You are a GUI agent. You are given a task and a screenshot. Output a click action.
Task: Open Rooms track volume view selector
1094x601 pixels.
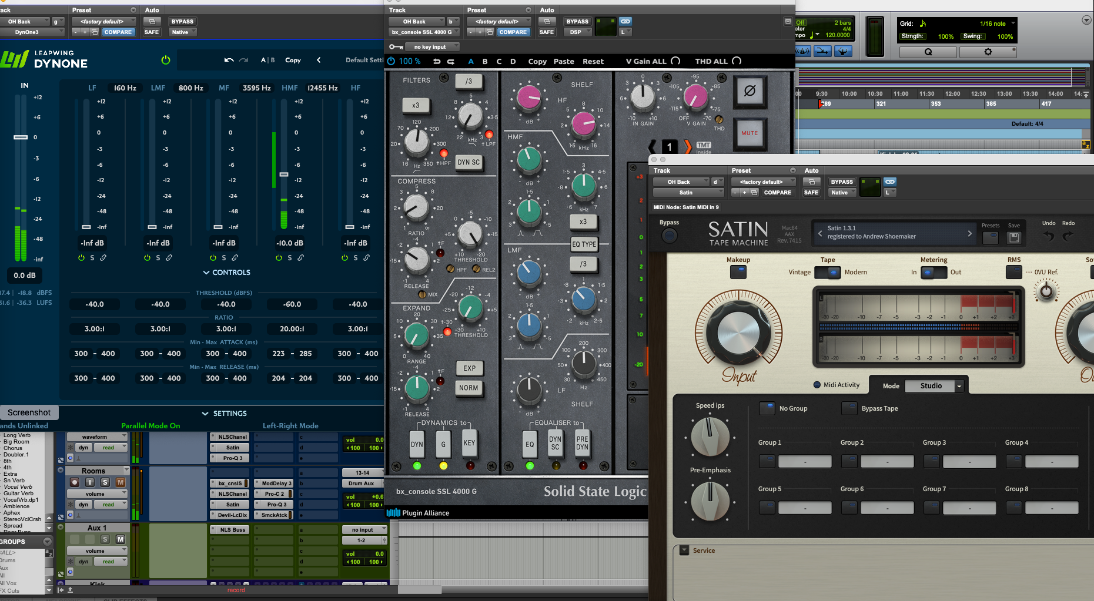point(97,493)
